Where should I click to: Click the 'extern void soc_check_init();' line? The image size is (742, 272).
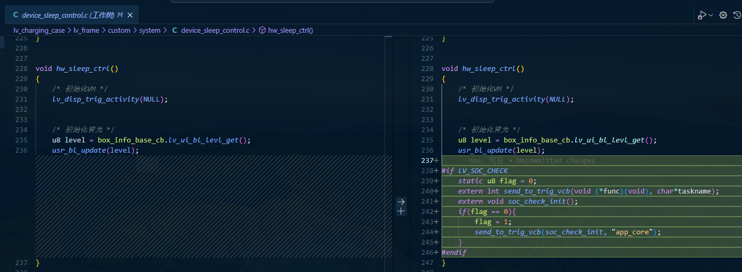518,202
